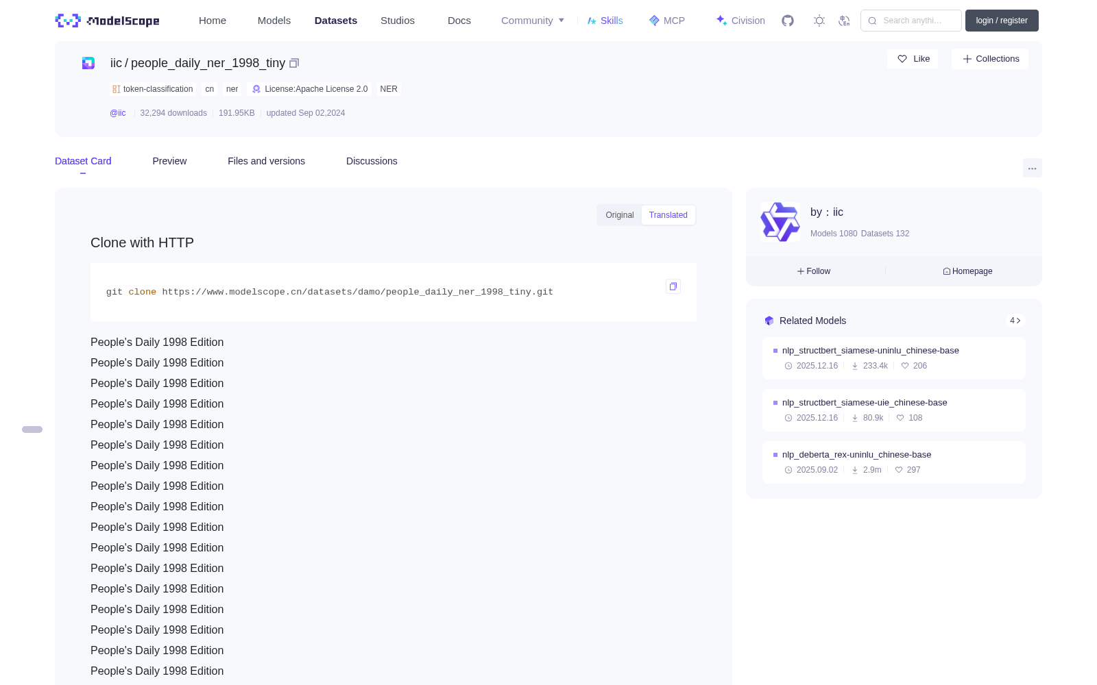Click the lowercase ner tag
The image size is (1097, 685).
tap(232, 89)
